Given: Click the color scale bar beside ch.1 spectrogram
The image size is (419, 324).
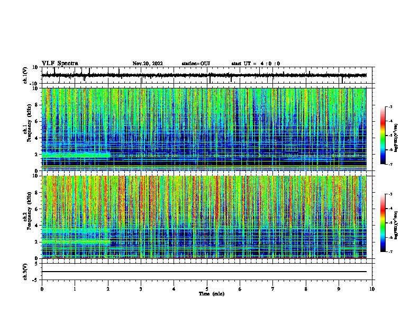Looking at the screenshot, I should click(383, 136).
